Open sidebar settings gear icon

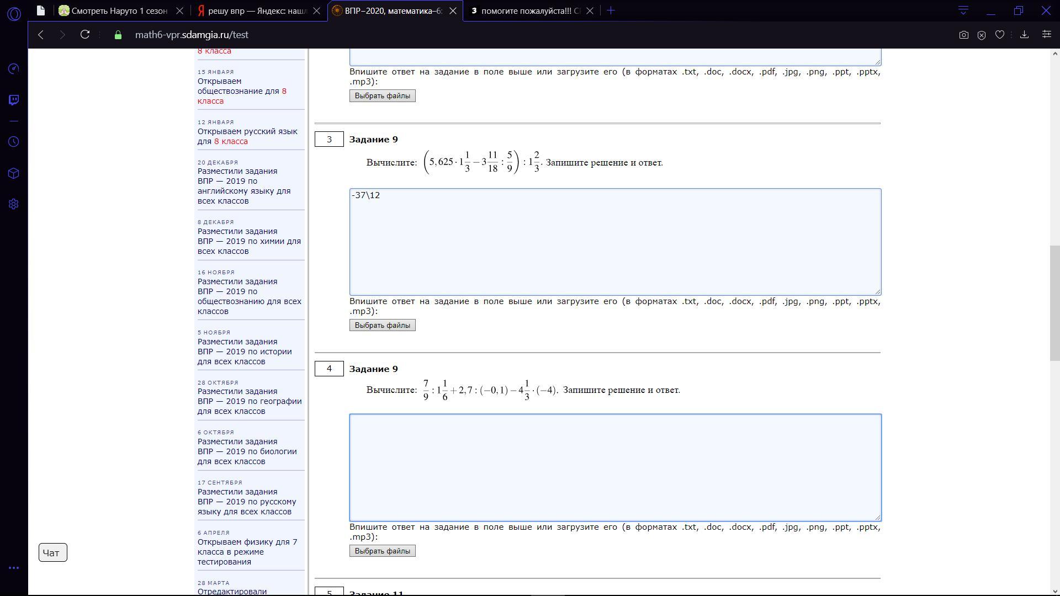click(14, 204)
